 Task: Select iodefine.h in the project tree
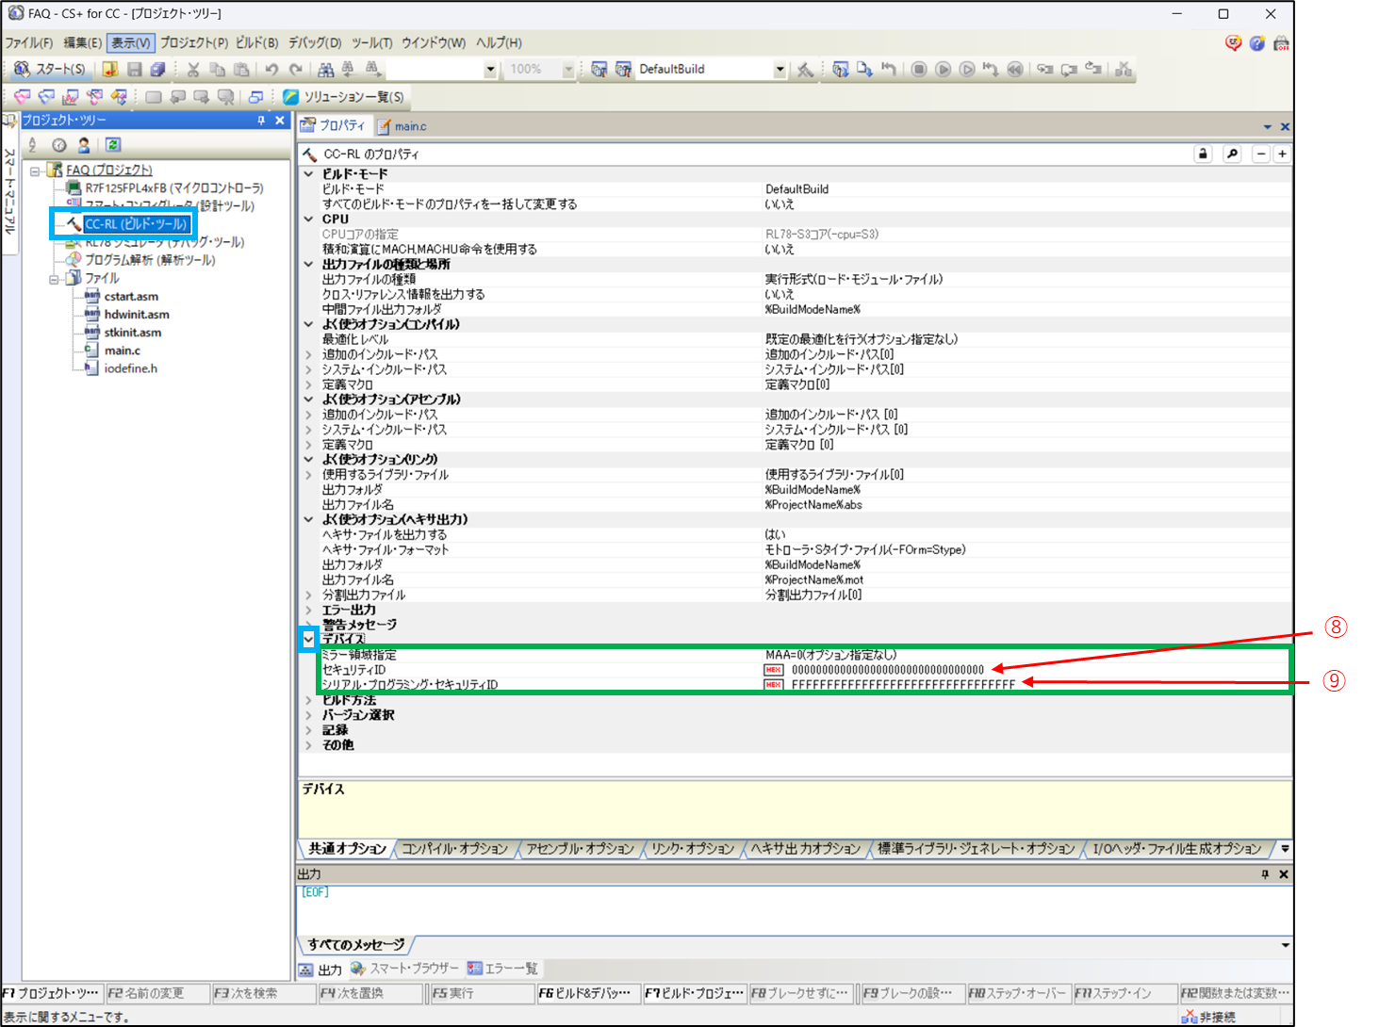pyautogui.click(x=130, y=368)
